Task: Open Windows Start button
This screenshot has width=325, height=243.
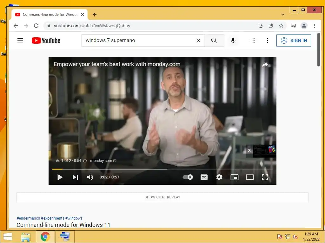Action: (8, 237)
